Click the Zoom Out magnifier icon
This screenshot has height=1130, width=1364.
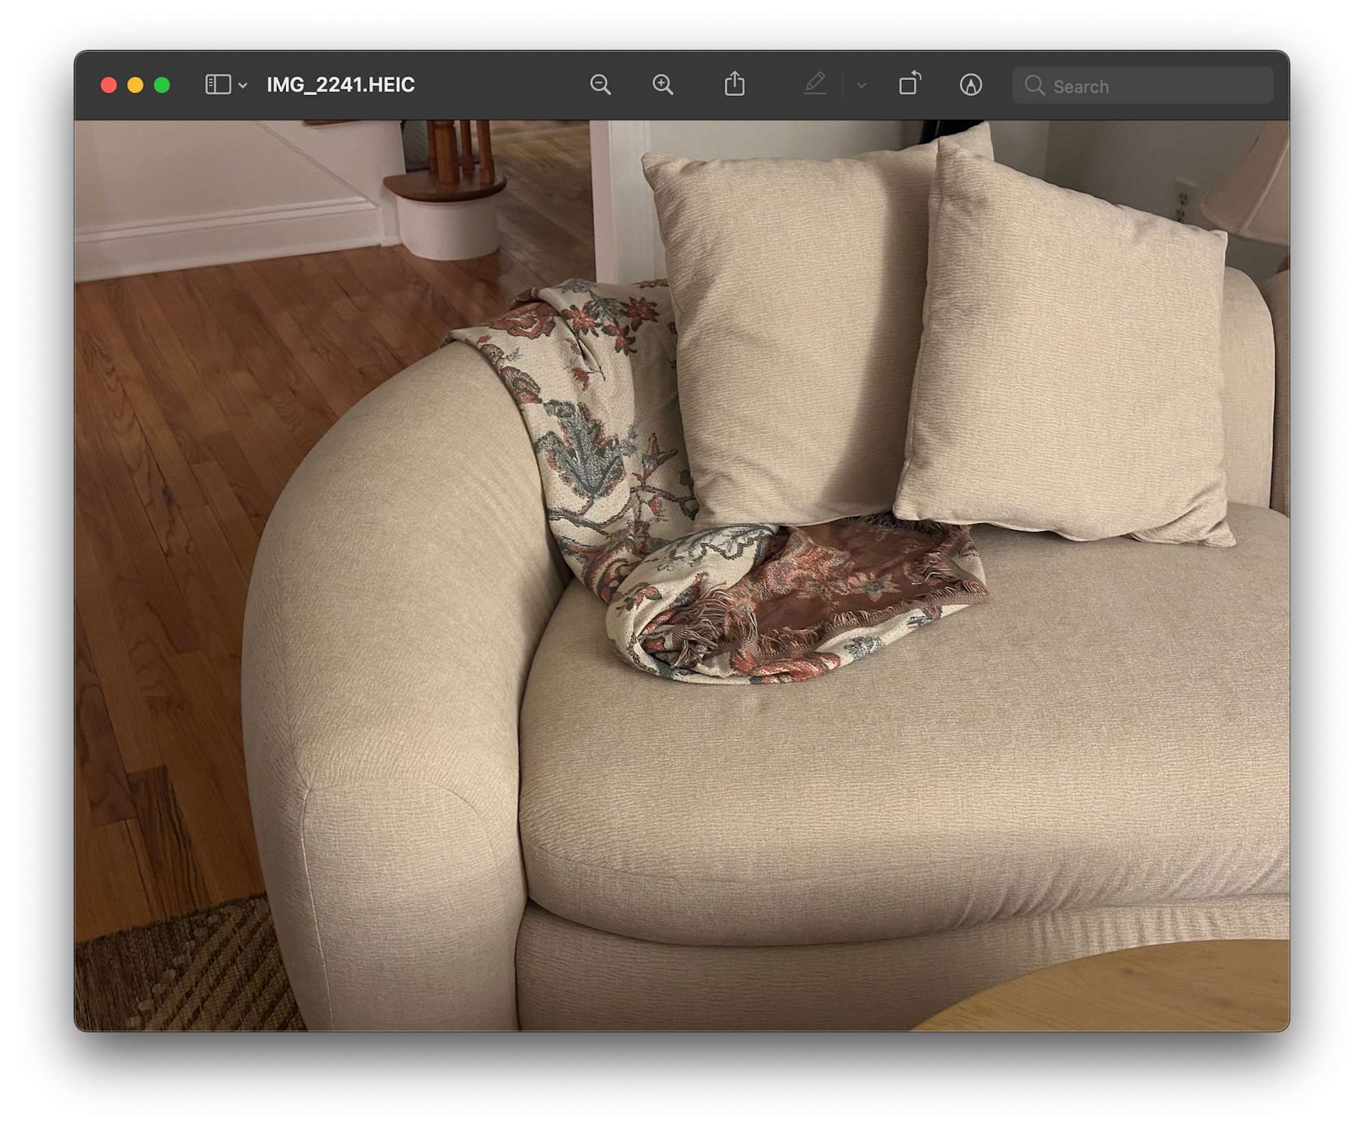pyautogui.click(x=600, y=85)
